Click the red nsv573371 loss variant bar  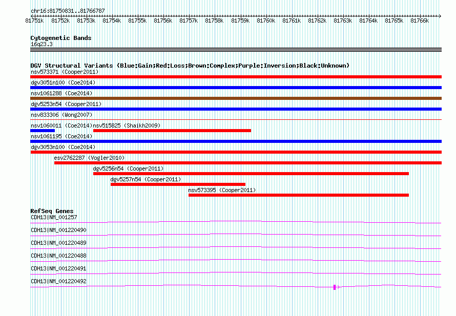tap(236, 77)
